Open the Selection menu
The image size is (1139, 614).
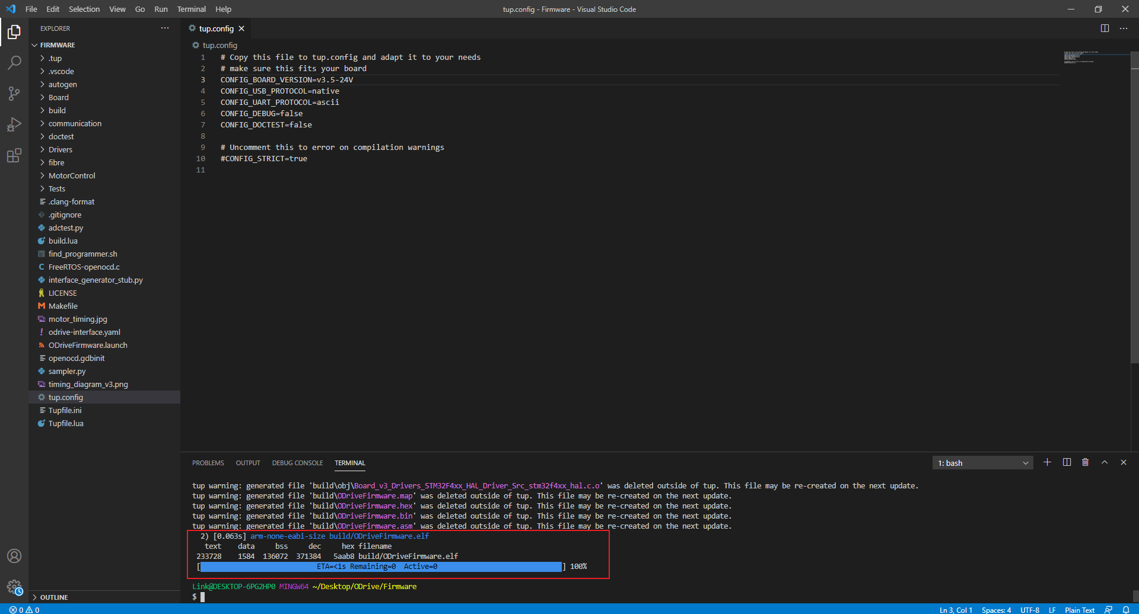click(x=84, y=9)
